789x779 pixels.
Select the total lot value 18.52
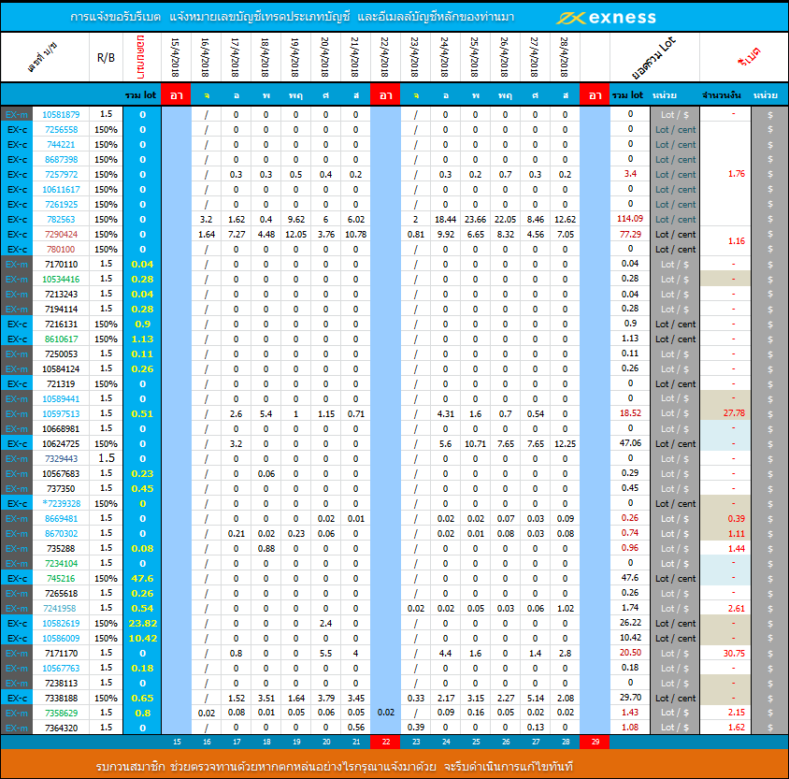630,413
